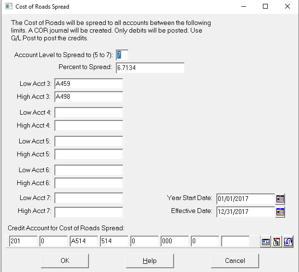Confirm the spread with OK button
The height and width of the screenshot is (272, 299).
coord(65,260)
